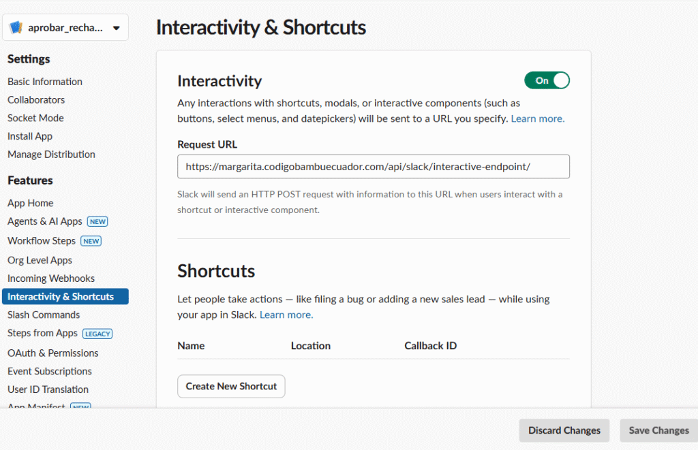Image resolution: width=698 pixels, height=450 pixels.
Task: Open Manage Distribution page
Action: pos(51,155)
